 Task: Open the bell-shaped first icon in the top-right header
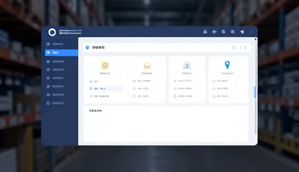[x=205, y=32]
